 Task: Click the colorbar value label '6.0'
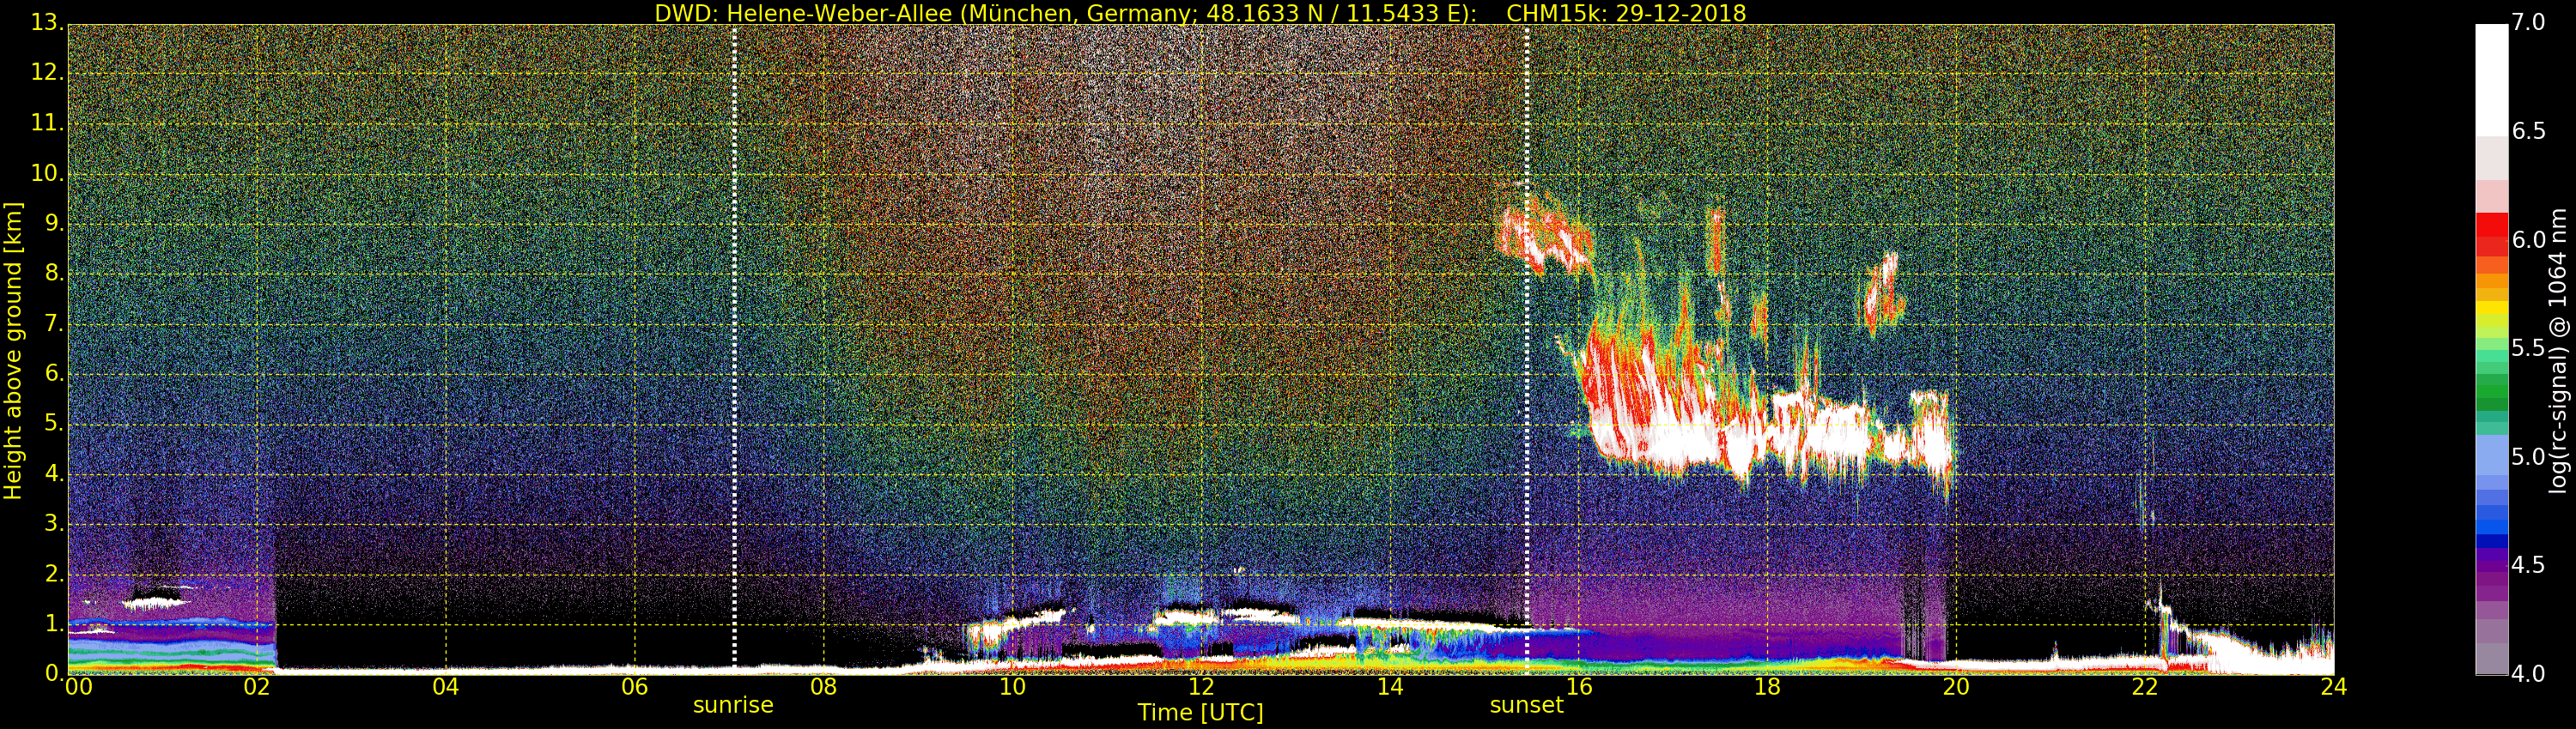pos(2529,241)
